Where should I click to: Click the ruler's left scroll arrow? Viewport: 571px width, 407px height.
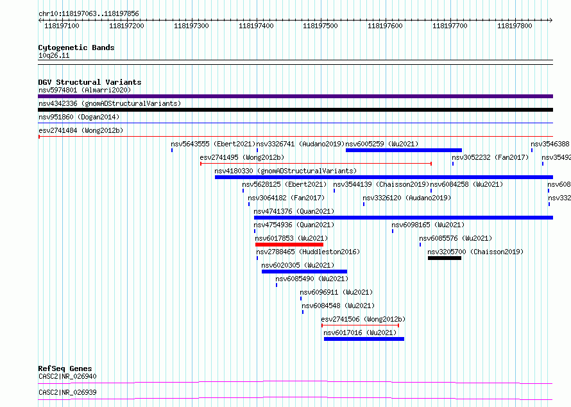pos(40,20)
